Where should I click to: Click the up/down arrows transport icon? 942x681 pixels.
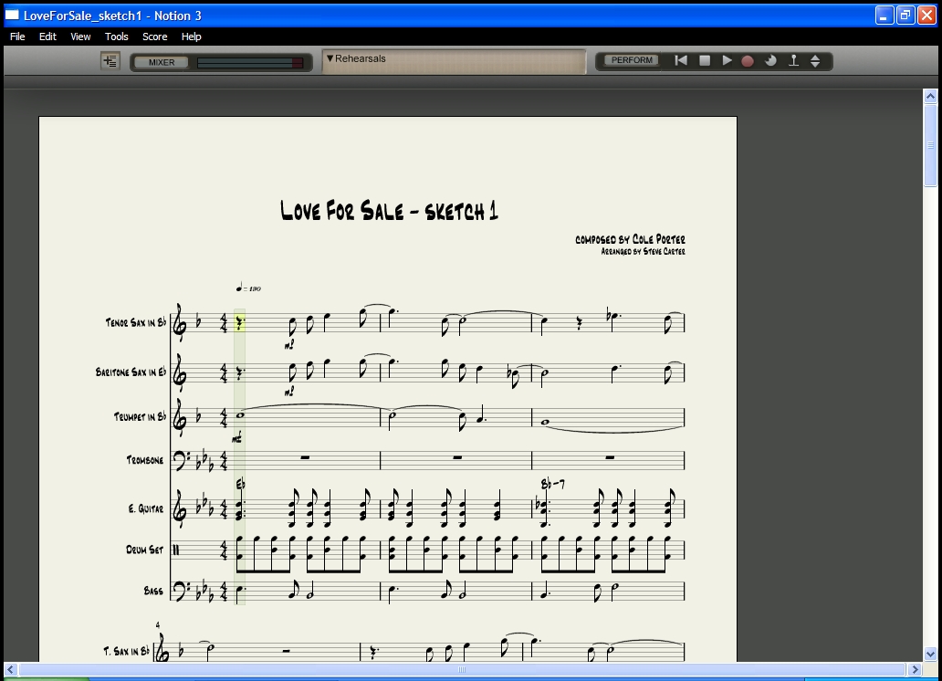pos(815,61)
